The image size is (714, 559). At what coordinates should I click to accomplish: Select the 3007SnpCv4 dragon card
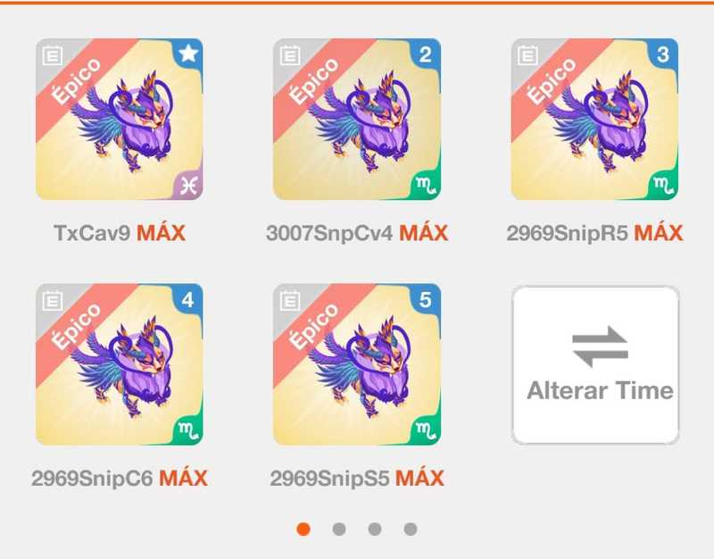[357, 120]
